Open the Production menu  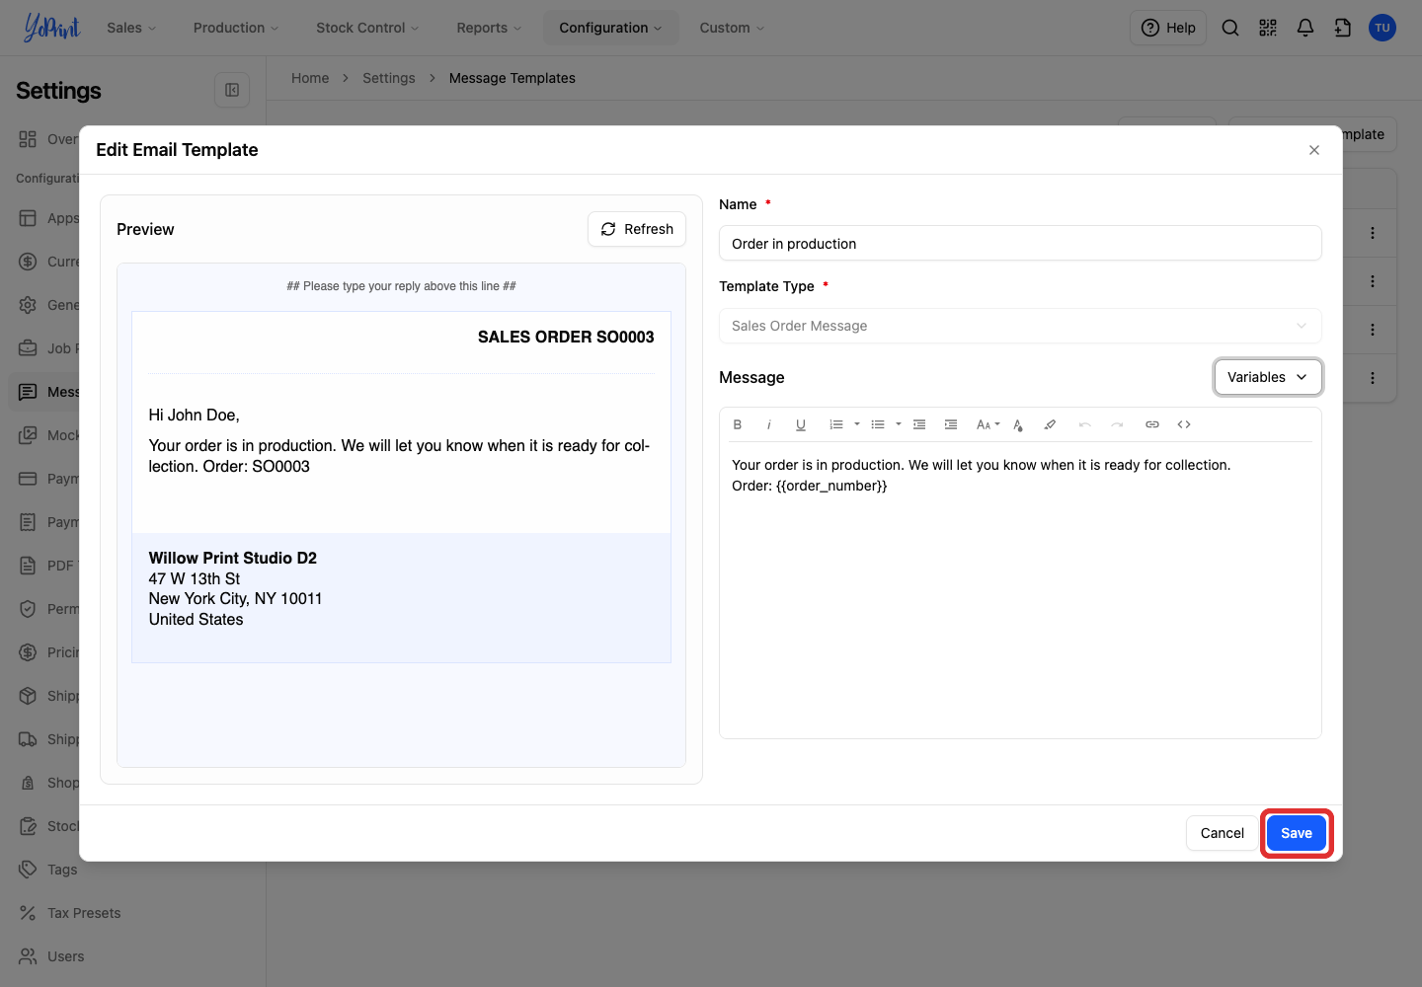click(x=236, y=28)
